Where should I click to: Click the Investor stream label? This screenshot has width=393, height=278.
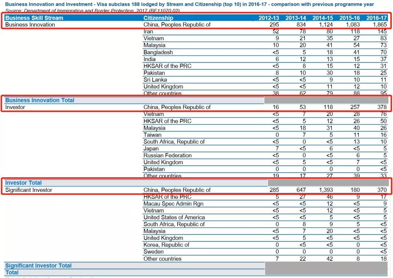click(15, 107)
